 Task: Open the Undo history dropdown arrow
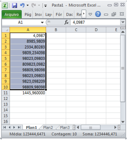tap(28, 5)
